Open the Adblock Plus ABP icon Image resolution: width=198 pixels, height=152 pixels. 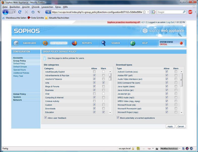coord(190,12)
